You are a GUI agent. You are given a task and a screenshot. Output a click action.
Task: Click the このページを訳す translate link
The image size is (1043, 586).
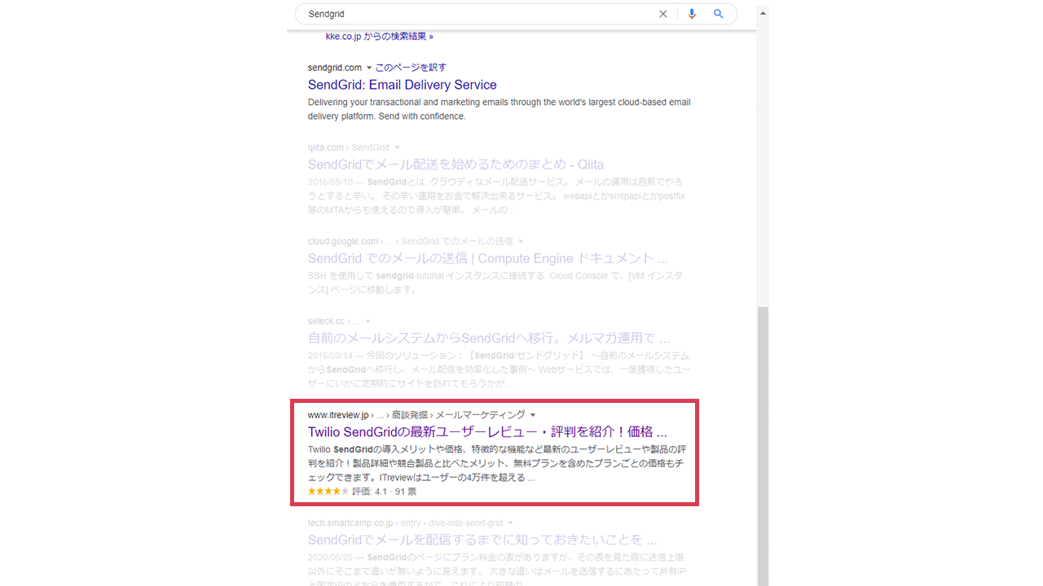pos(411,68)
